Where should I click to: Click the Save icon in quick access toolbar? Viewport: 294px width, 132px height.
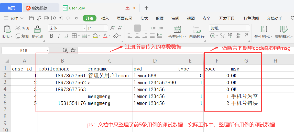[x=31, y=18]
